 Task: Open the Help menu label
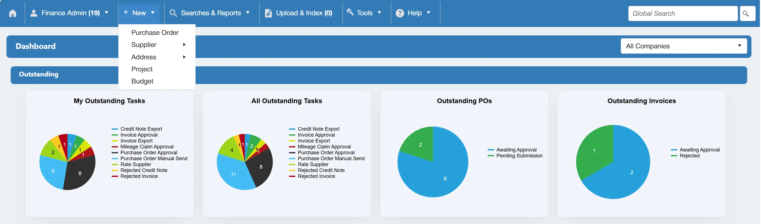415,13
